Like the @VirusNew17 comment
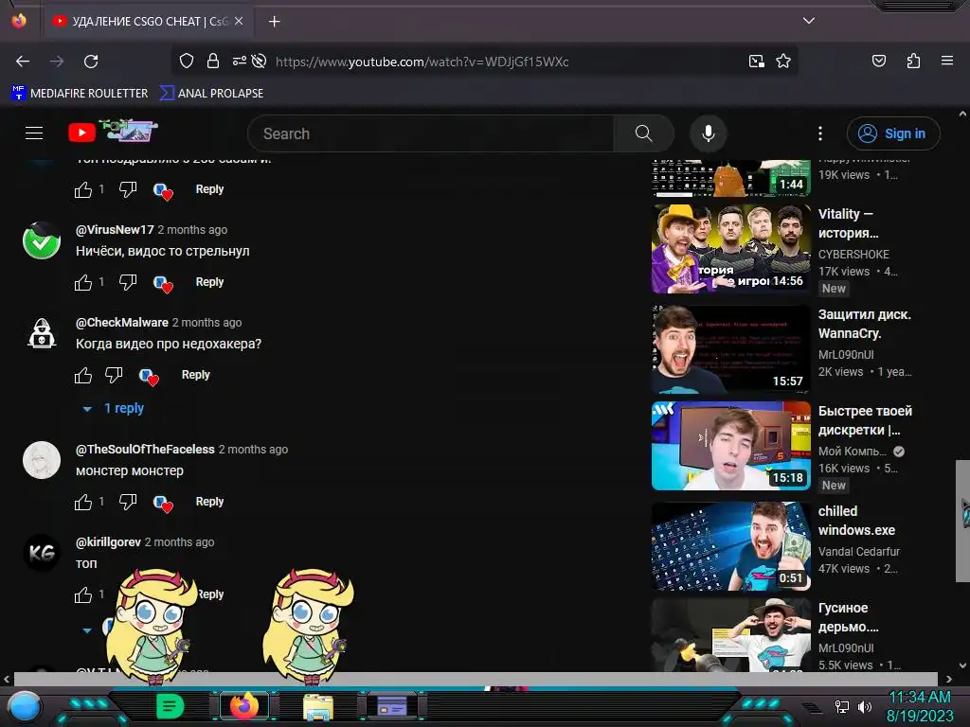Image resolution: width=970 pixels, height=727 pixels. point(83,282)
